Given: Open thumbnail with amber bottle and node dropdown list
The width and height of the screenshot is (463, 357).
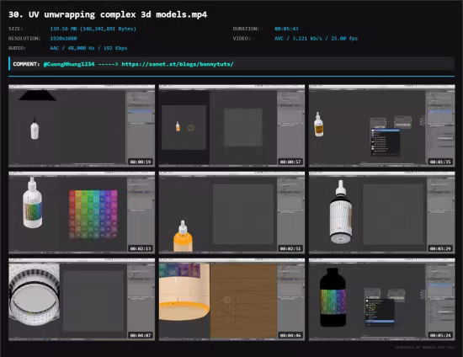Looking at the screenshot, I should pyautogui.click(x=382, y=125).
